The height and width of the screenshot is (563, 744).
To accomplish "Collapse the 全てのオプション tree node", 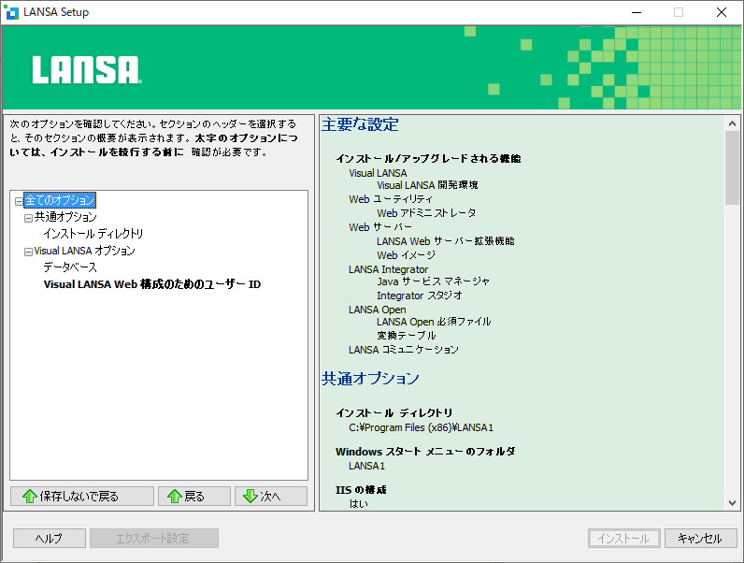I will (x=19, y=201).
